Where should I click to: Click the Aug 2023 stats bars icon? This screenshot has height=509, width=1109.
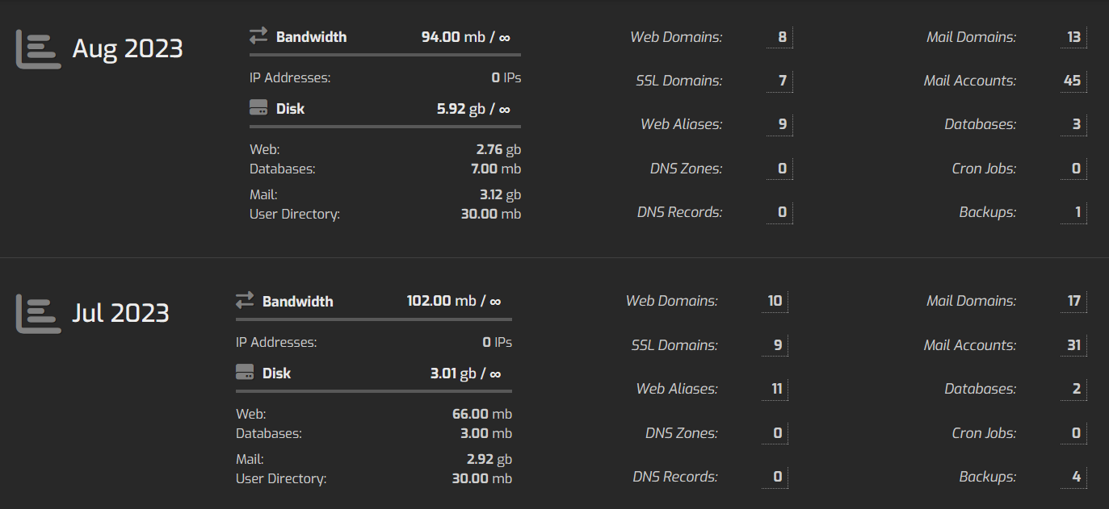pyautogui.click(x=38, y=49)
